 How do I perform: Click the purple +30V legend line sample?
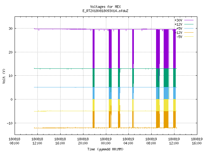coord(189,20)
